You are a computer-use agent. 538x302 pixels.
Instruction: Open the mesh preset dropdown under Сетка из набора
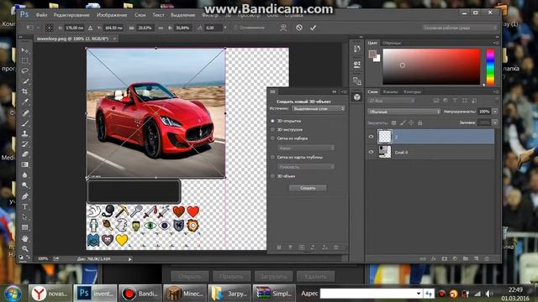coord(306,148)
